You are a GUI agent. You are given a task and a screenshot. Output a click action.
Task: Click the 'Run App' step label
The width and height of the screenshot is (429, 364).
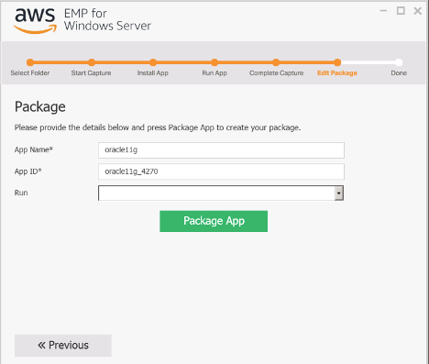(214, 73)
